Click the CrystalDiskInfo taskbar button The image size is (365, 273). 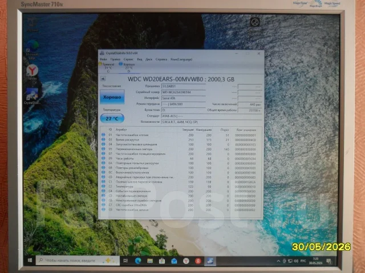[210, 261]
